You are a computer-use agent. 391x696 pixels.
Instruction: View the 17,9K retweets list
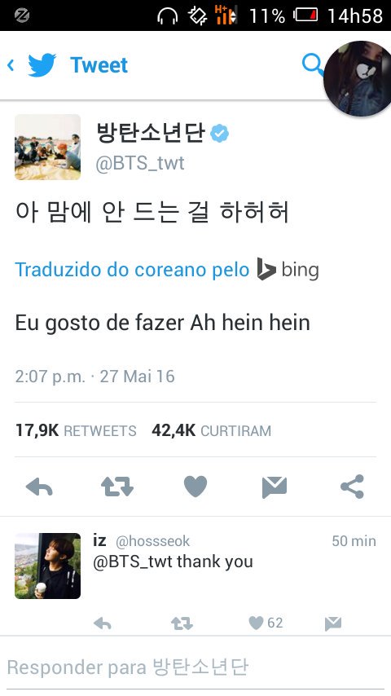pos(76,430)
